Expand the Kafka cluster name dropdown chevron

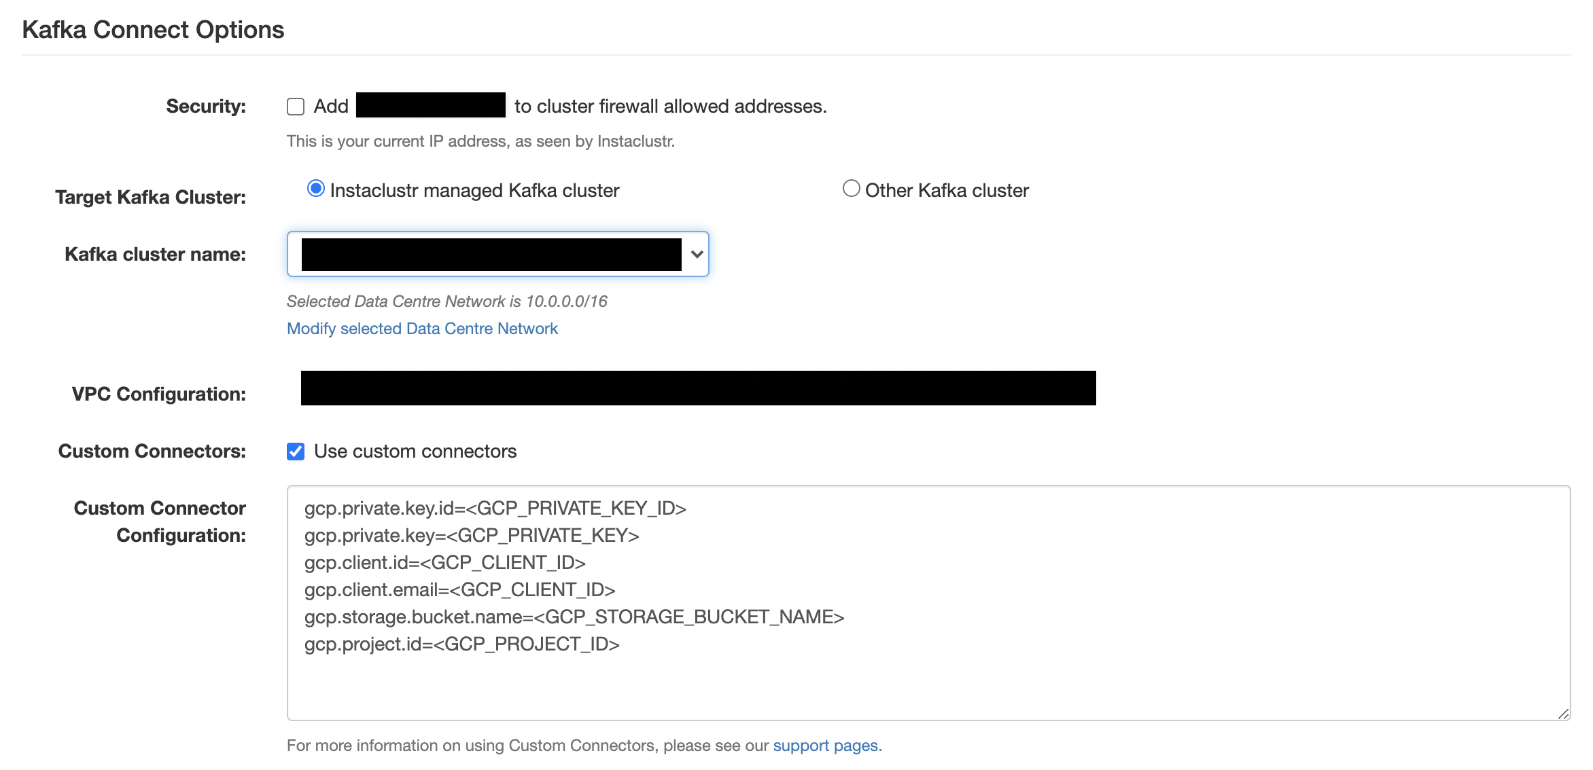pyautogui.click(x=697, y=254)
